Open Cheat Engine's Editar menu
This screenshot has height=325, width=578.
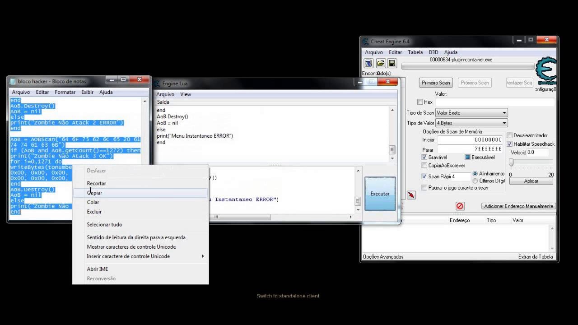pos(395,52)
